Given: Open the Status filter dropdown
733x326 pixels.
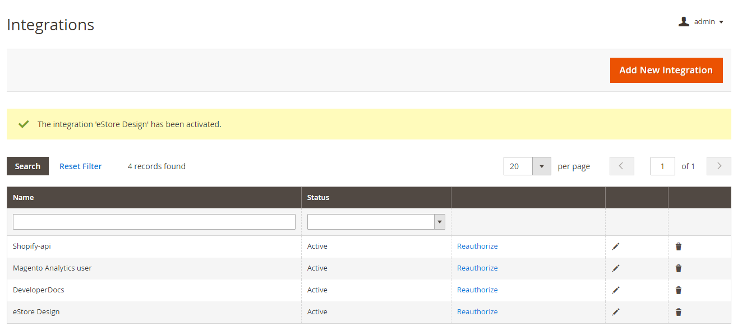Looking at the screenshot, I should coord(439,221).
